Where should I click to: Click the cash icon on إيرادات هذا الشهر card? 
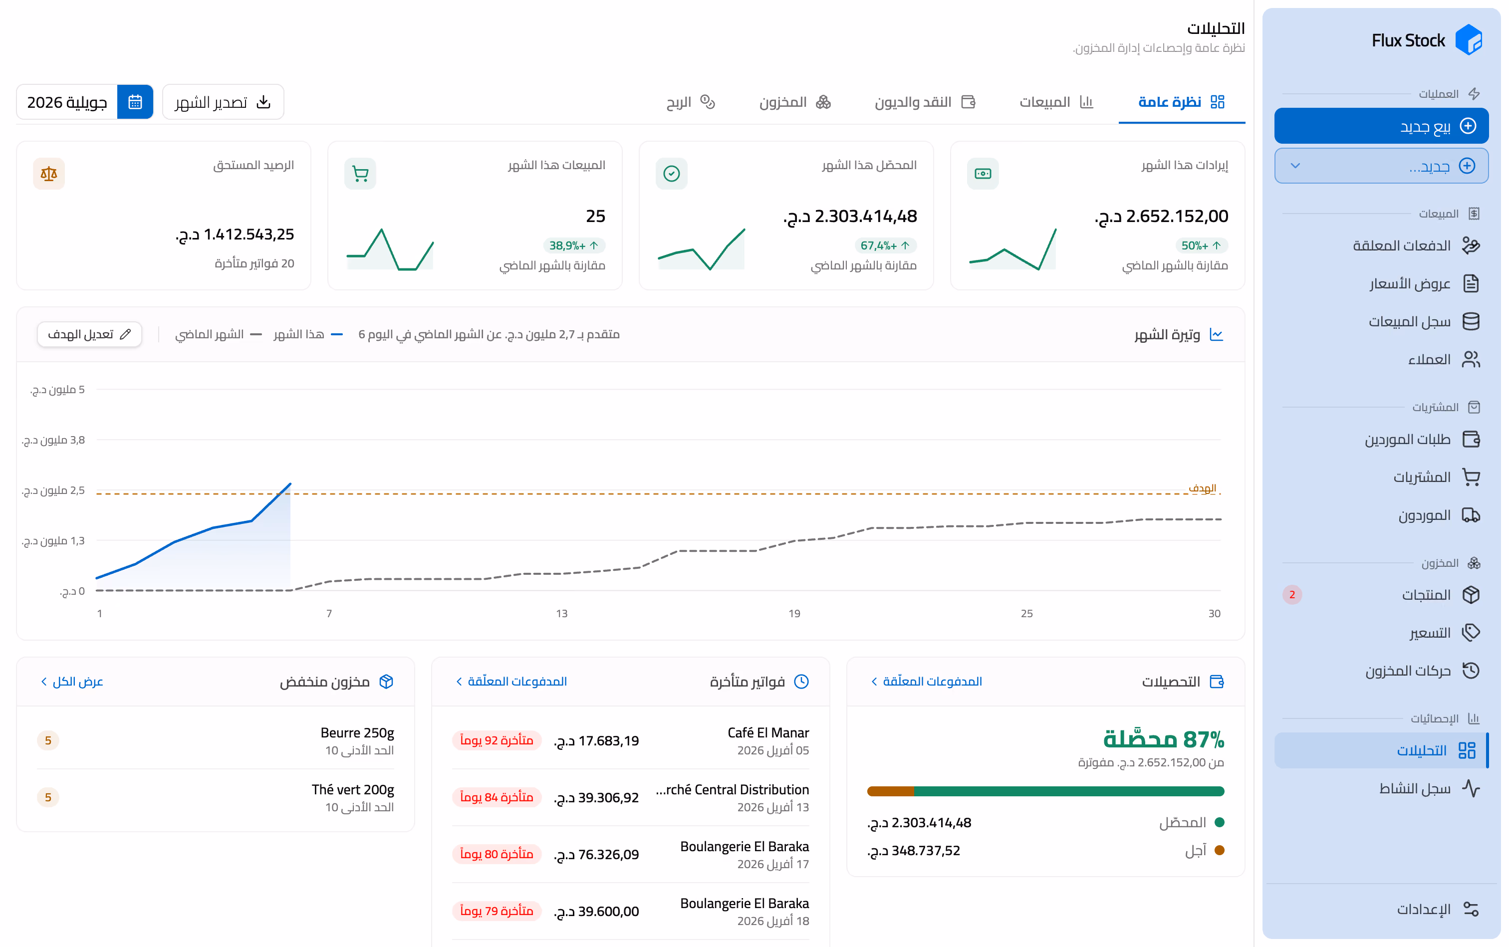(982, 174)
